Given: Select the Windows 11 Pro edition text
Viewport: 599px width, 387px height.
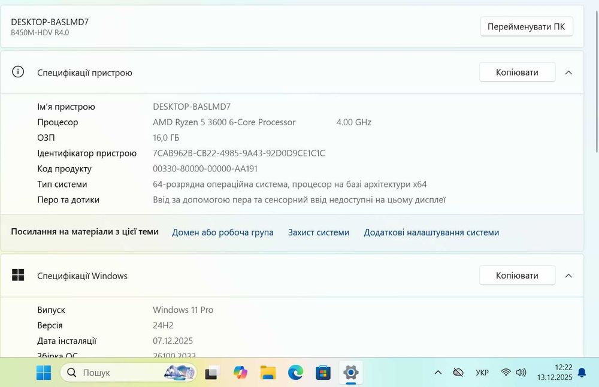Looking at the screenshot, I should click(x=183, y=310).
